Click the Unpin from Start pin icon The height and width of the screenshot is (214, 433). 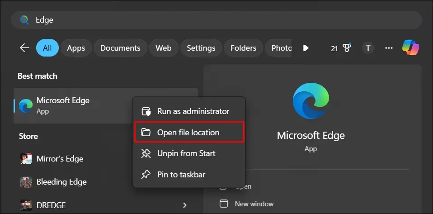pos(146,153)
